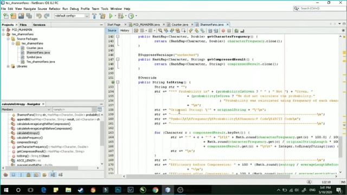Viewport: 347px width, 195px height.
Task: Toggle Show Inherited Members in Navigator
Action: 6,175
